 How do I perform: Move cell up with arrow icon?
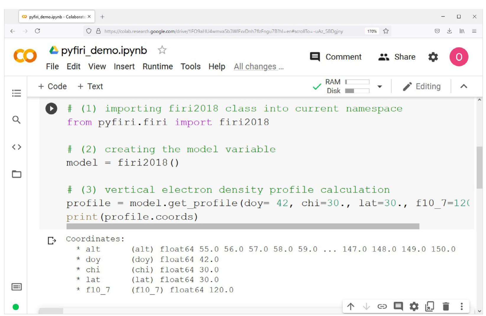click(351, 307)
